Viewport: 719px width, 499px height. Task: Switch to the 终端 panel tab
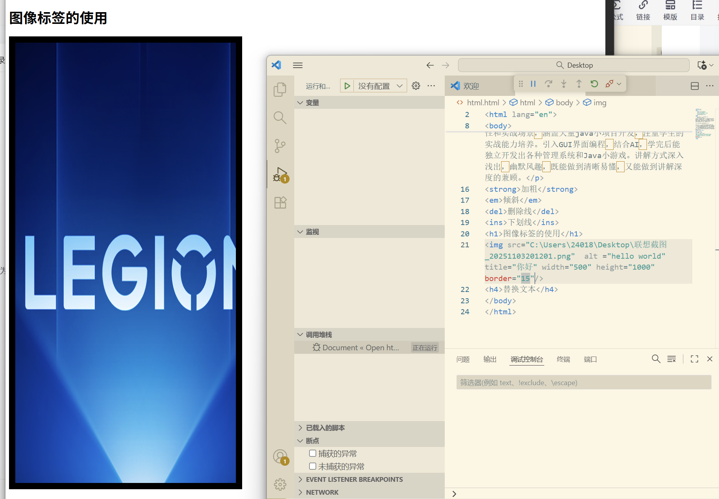tap(563, 359)
